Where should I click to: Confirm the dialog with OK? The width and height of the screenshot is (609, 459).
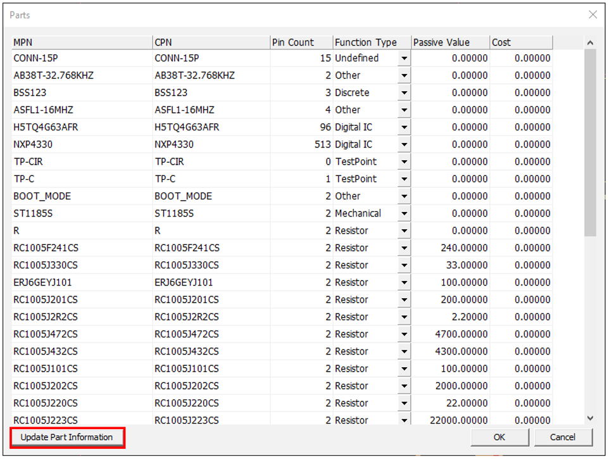tap(499, 437)
